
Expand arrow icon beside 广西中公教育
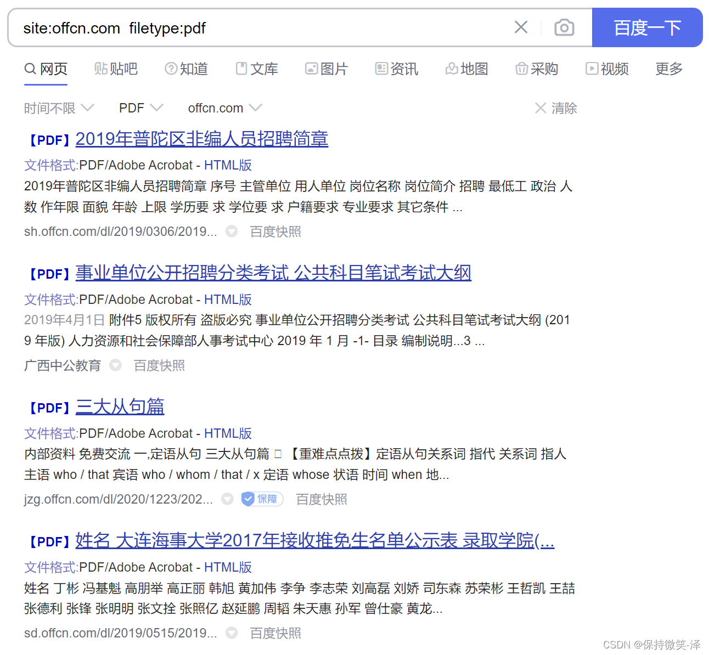pos(115,365)
